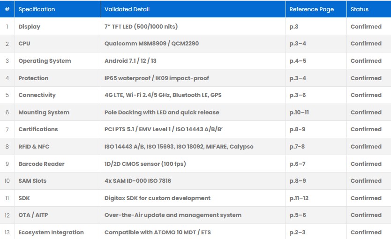Select the Display specification cell
The image size is (391, 239).
click(30, 27)
